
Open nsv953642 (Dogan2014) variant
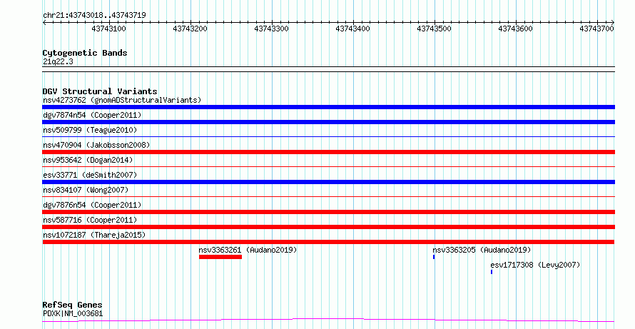[x=88, y=160]
